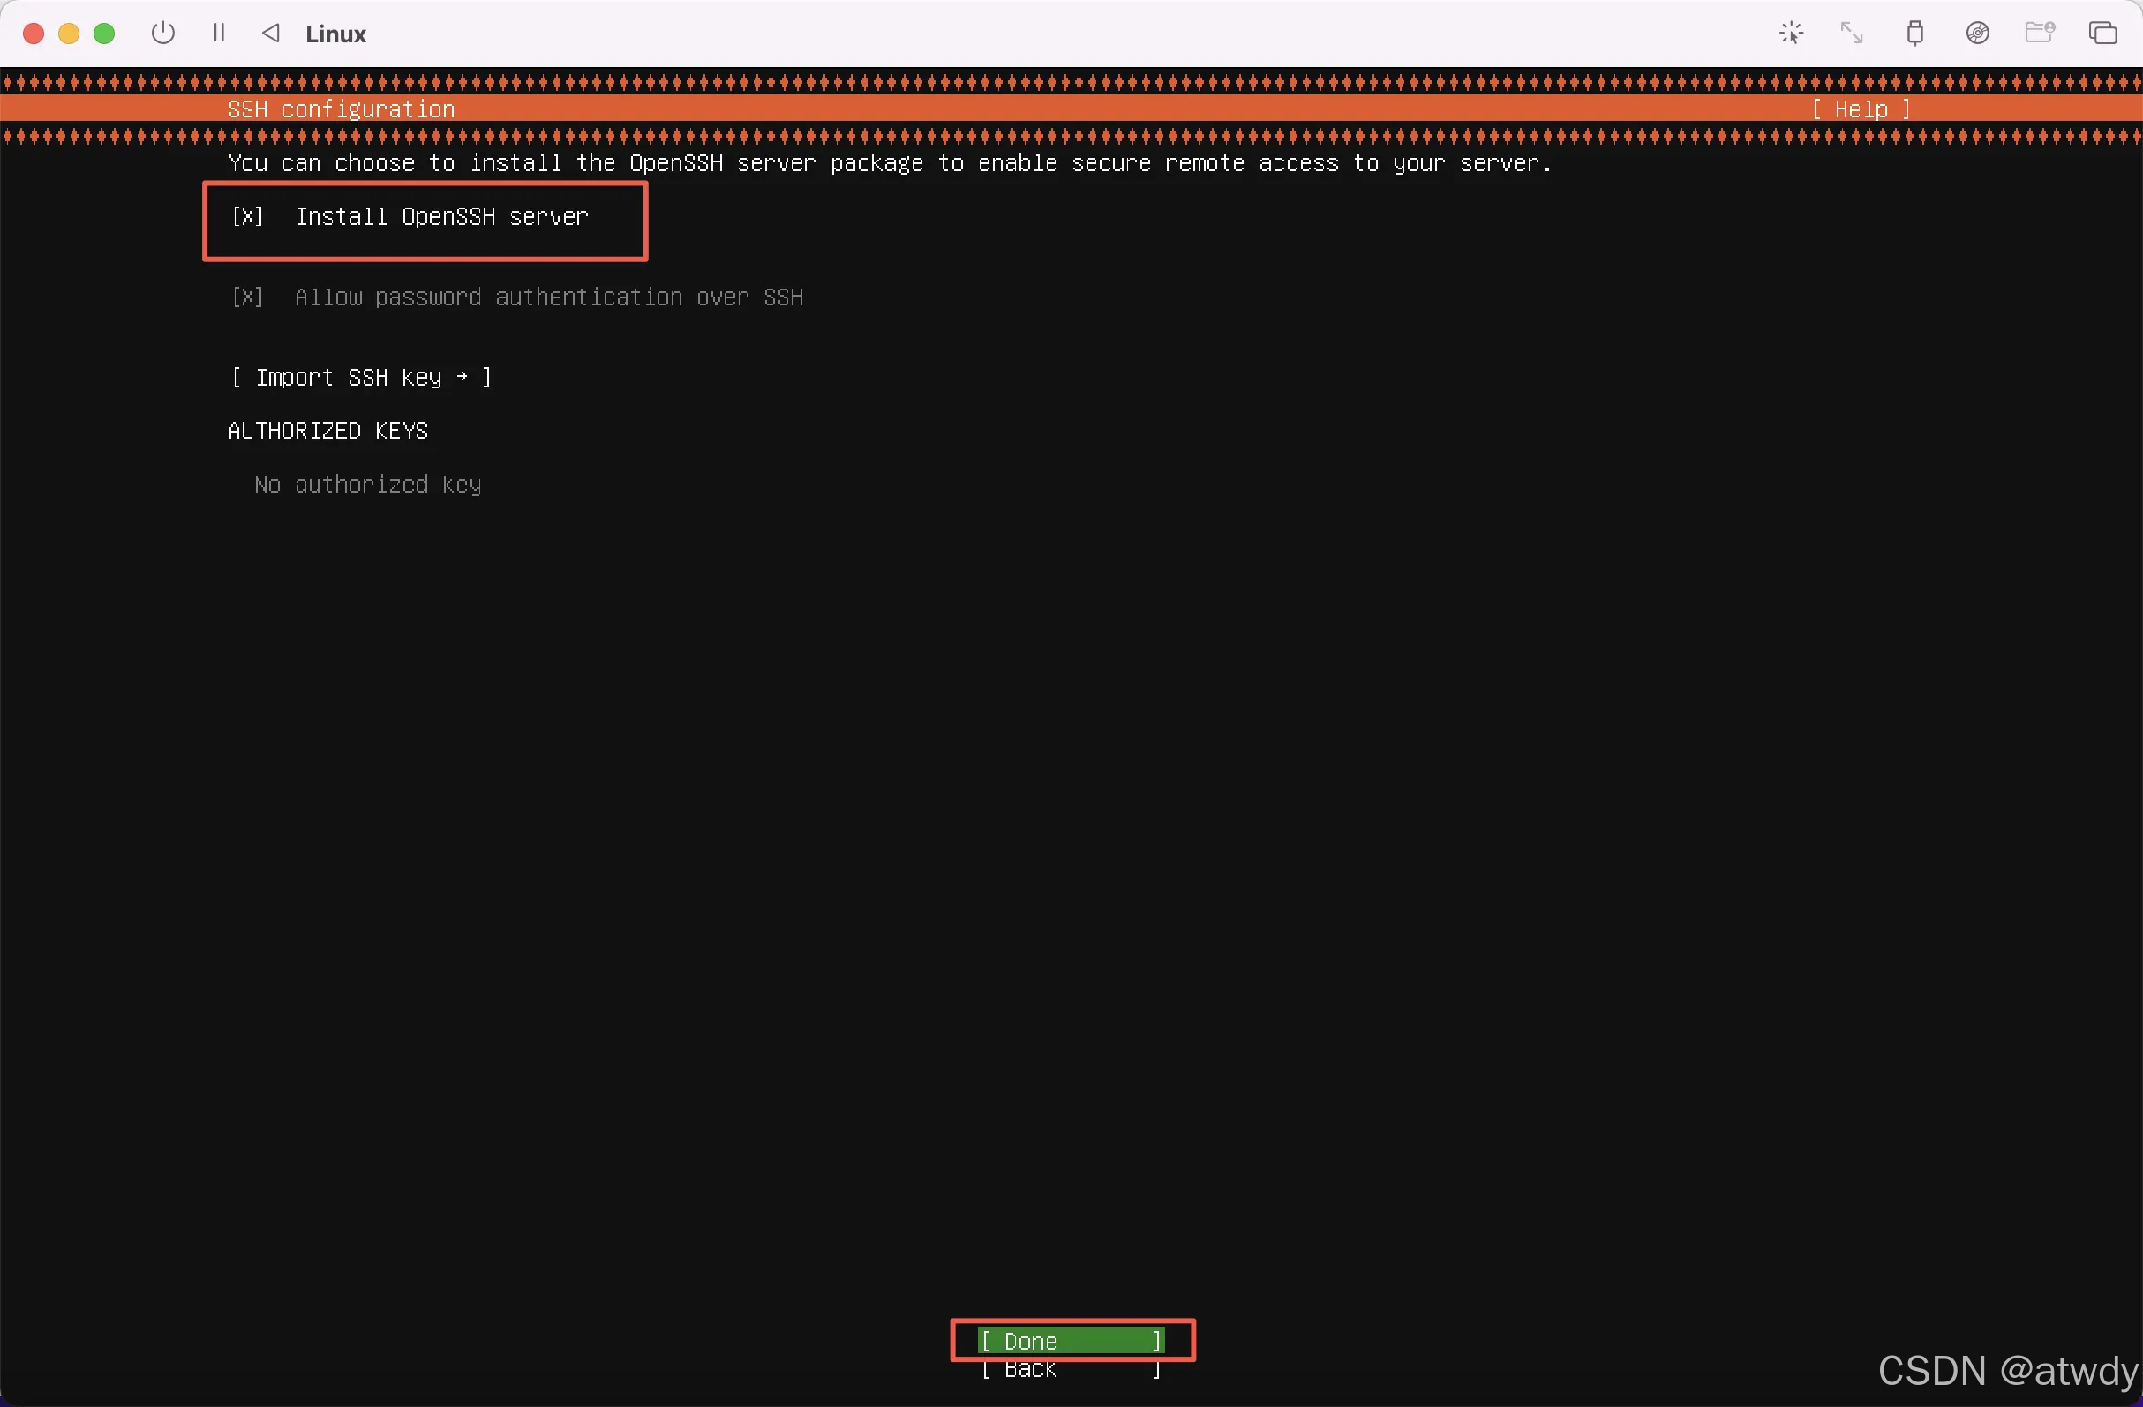
Task: Open the USB devices icon
Action: (x=1915, y=34)
